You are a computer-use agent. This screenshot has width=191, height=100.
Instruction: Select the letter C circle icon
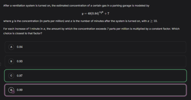(x=11, y=76)
